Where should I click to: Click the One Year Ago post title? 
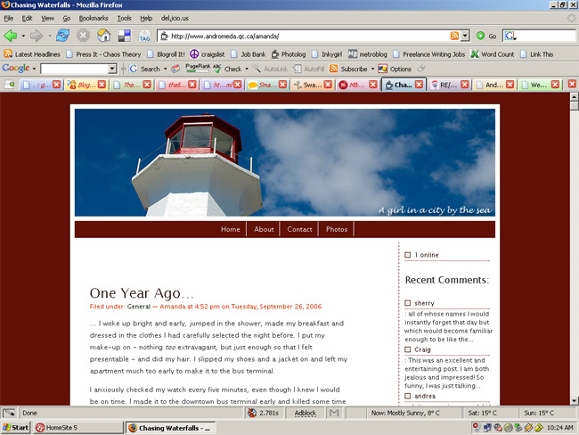[x=142, y=293]
